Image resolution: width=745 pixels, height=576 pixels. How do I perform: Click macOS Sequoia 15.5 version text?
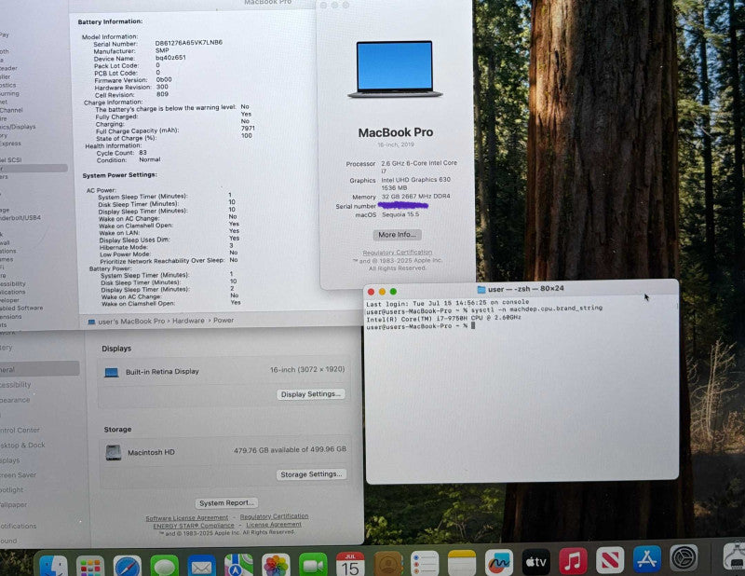[x=400, y=214]
